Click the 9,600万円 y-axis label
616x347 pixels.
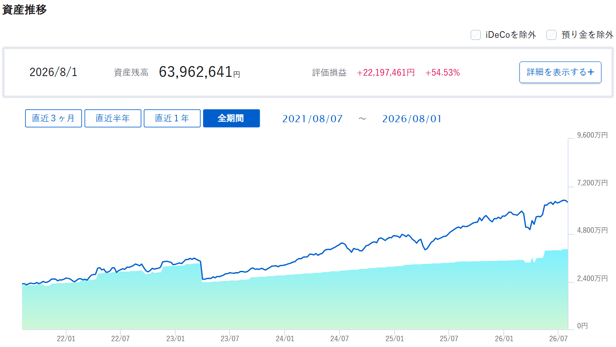tap(592, 135)
